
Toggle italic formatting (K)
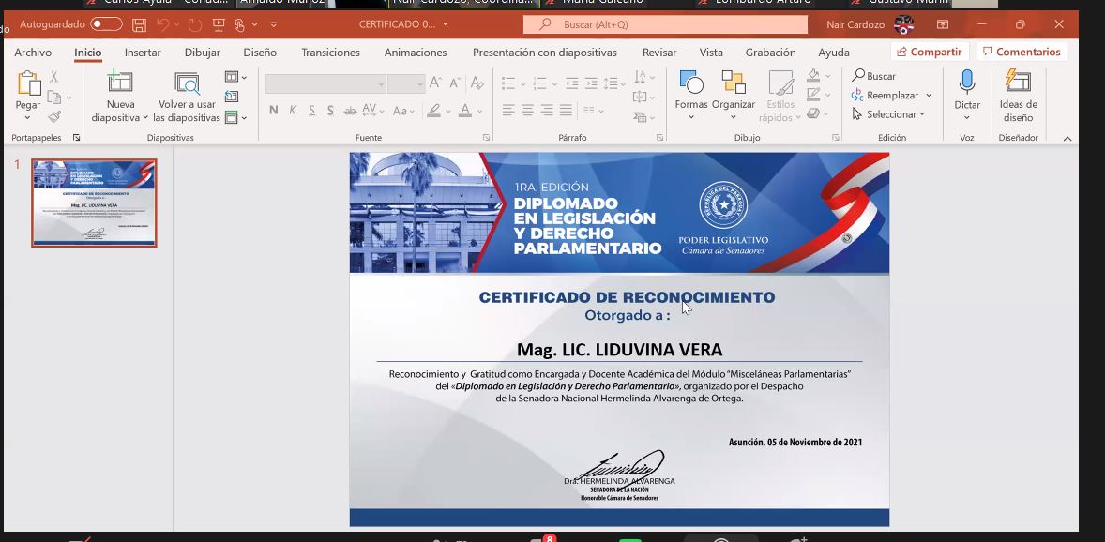[x=293, y=110]
